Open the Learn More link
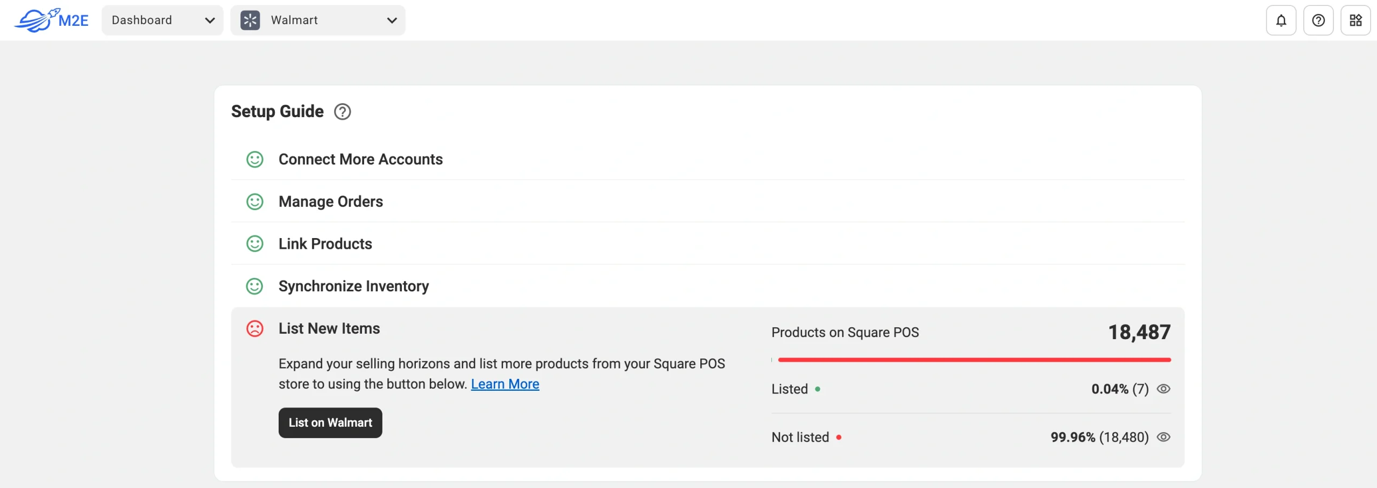1377x488 pixels. [x=505, y=384]
